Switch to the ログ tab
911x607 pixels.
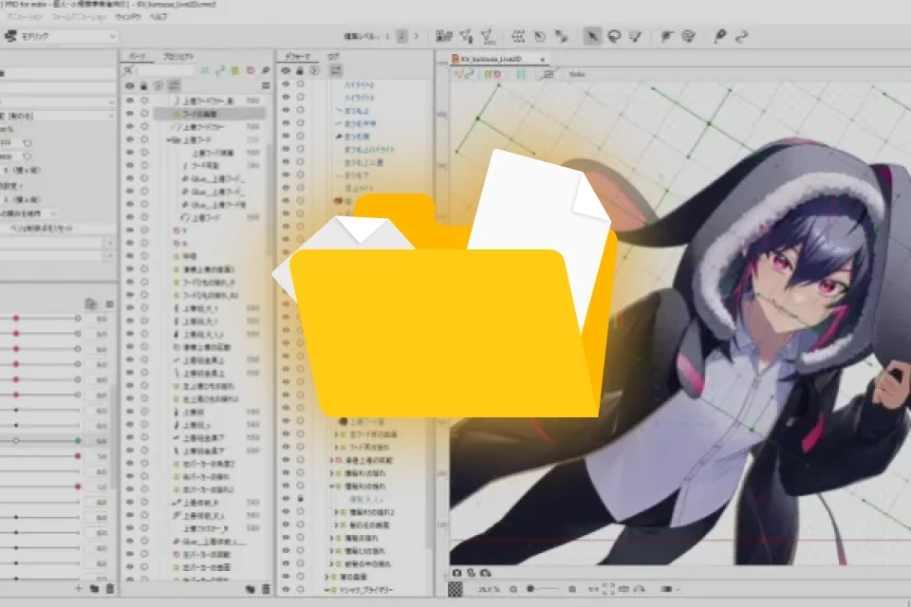[x=333, y=56]
